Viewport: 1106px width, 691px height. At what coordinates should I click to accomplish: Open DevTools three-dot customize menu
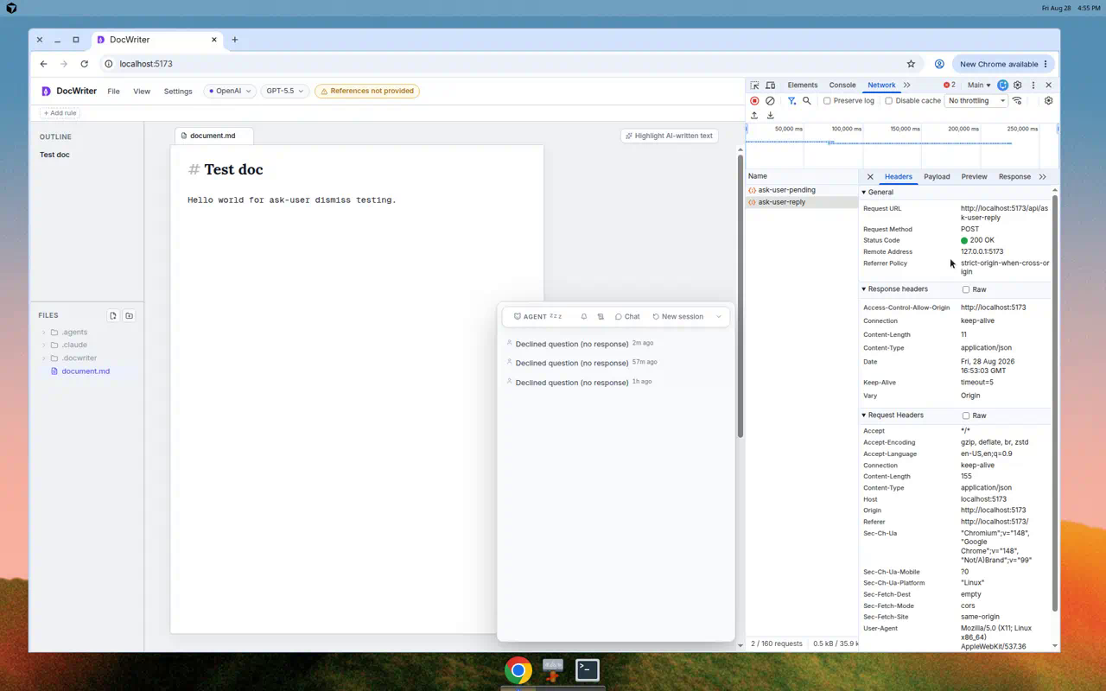(1033, 86)
